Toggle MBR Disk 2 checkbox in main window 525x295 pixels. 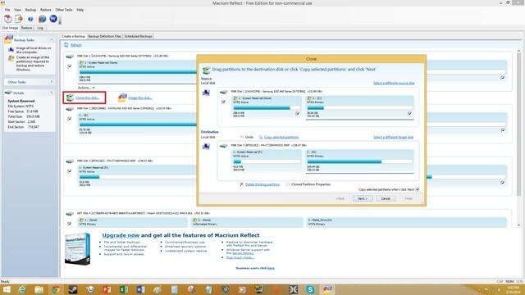[70, 119]
